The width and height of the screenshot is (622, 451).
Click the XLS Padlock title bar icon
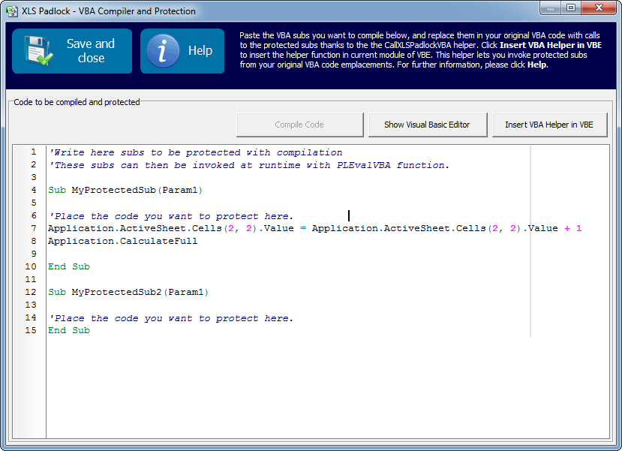click(12, 11)
